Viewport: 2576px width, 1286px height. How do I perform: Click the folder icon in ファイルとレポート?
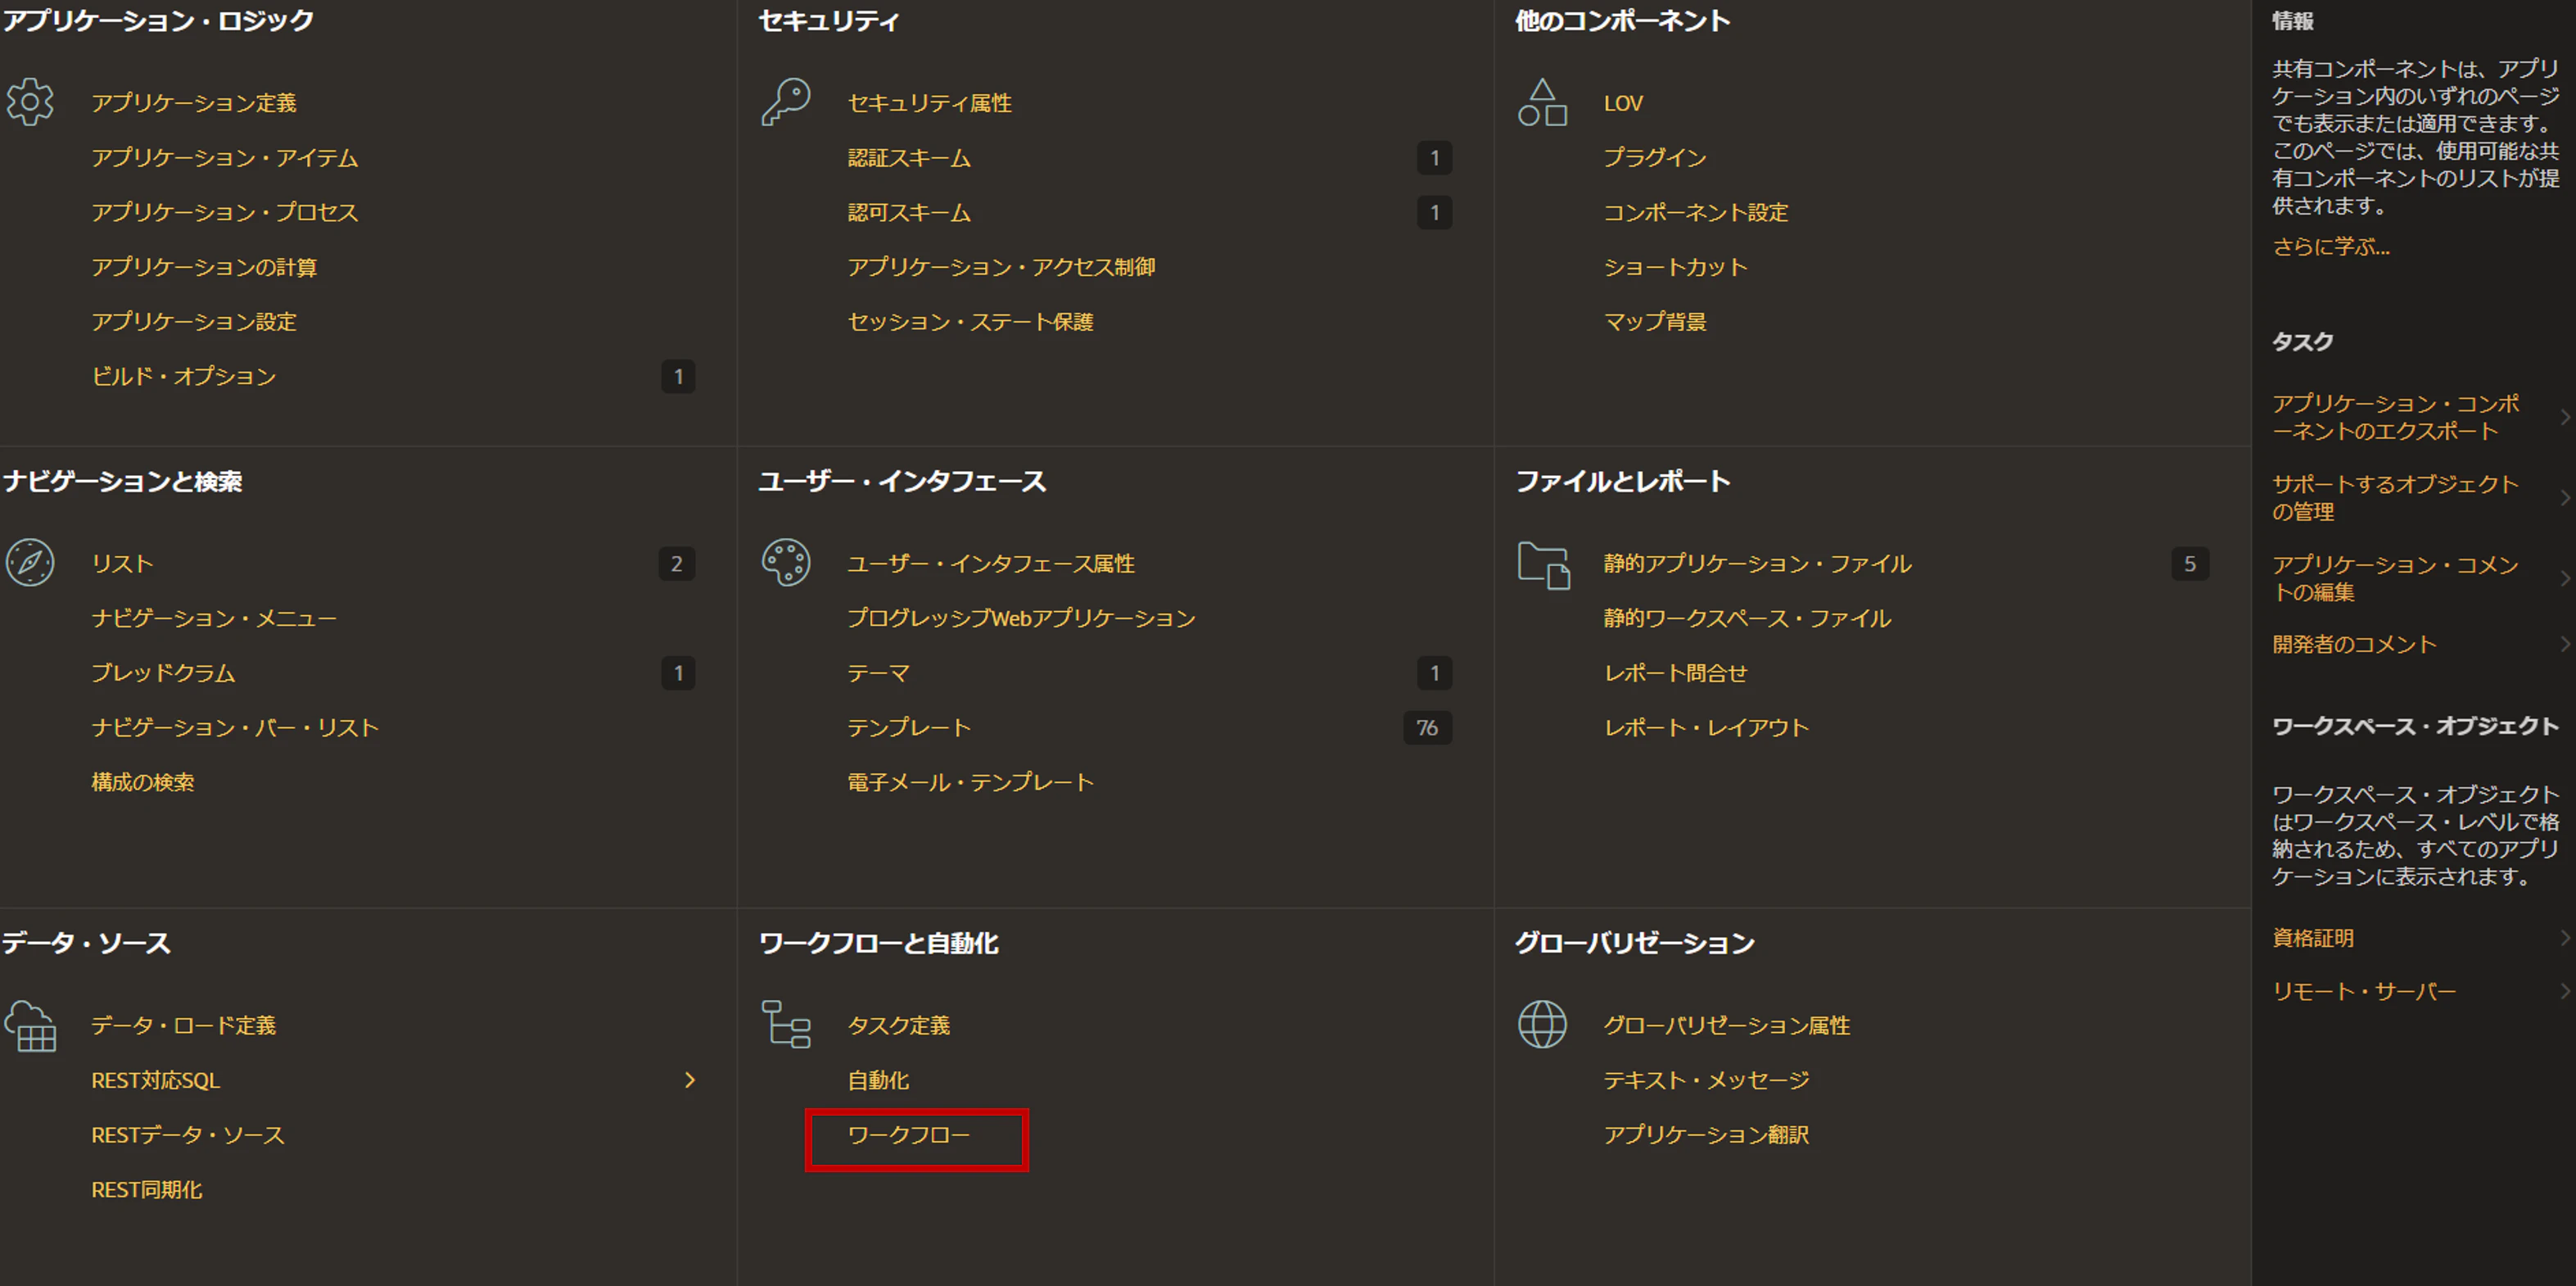click(x=1543, y=562)
